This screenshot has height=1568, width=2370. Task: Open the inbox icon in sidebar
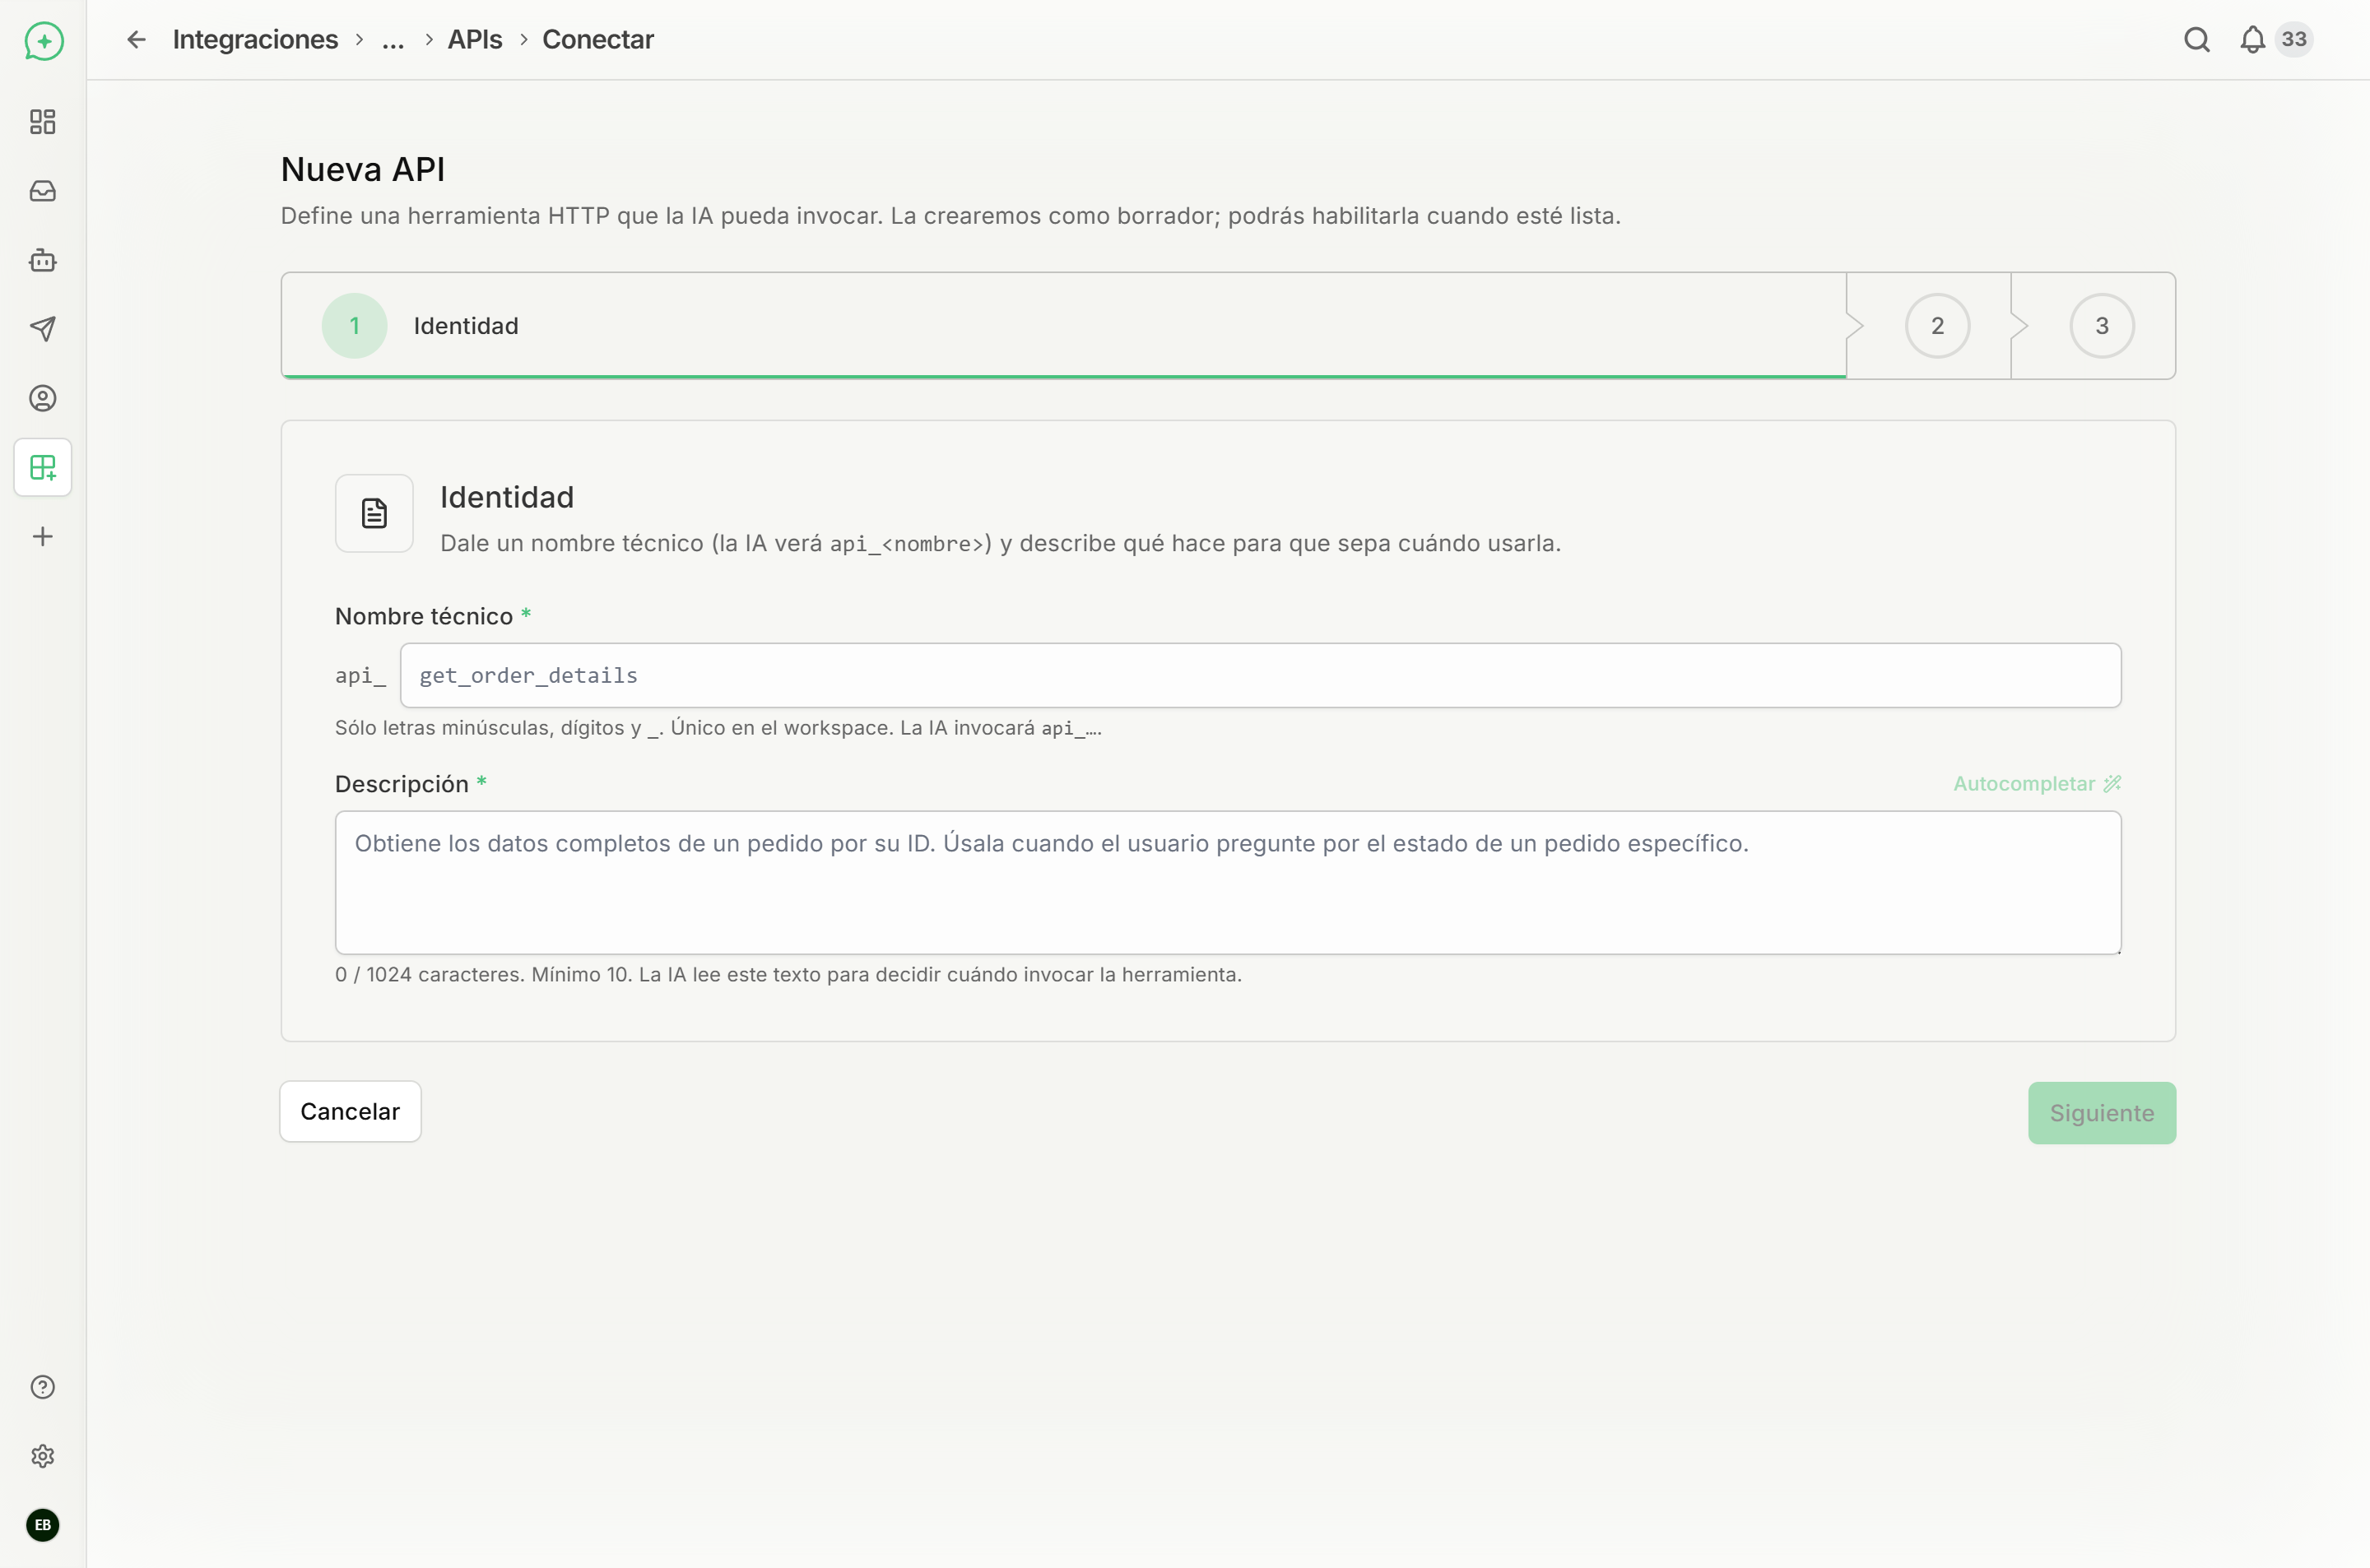43,191
